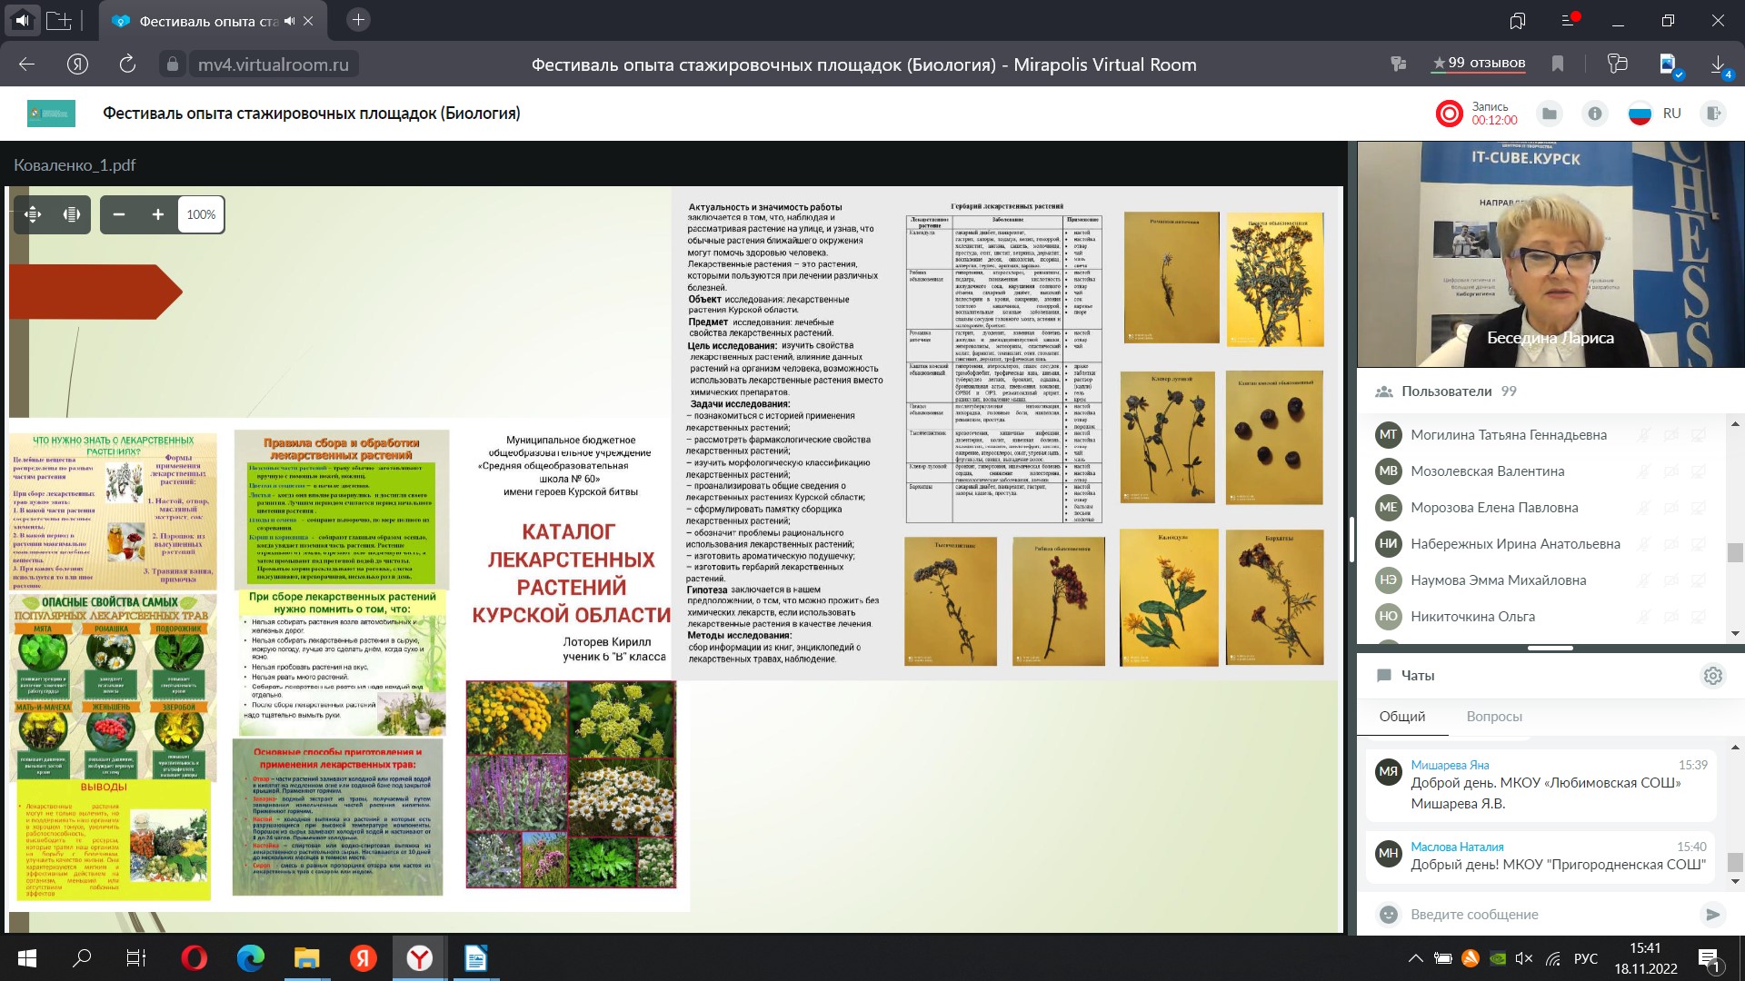Viewport: 1745px width, 981px height.
Task: Open a new browser tab
Action: click(x=358, y=20)
